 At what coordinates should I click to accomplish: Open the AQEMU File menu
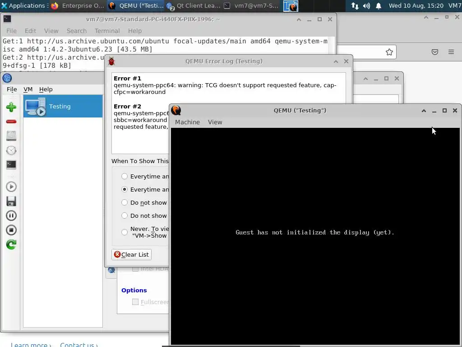[12, 89]
